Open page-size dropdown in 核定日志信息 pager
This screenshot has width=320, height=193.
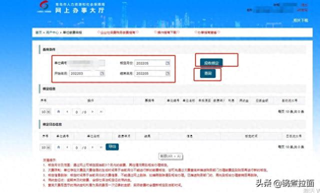click(45, 147)
